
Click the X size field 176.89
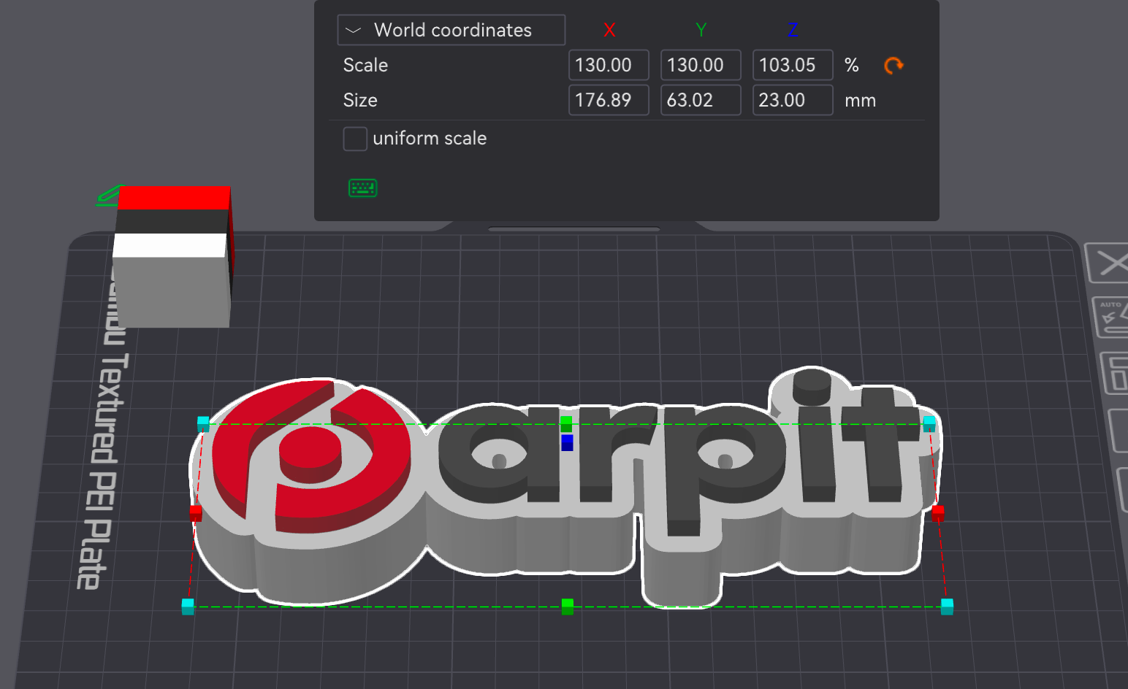tap(609, 100)
